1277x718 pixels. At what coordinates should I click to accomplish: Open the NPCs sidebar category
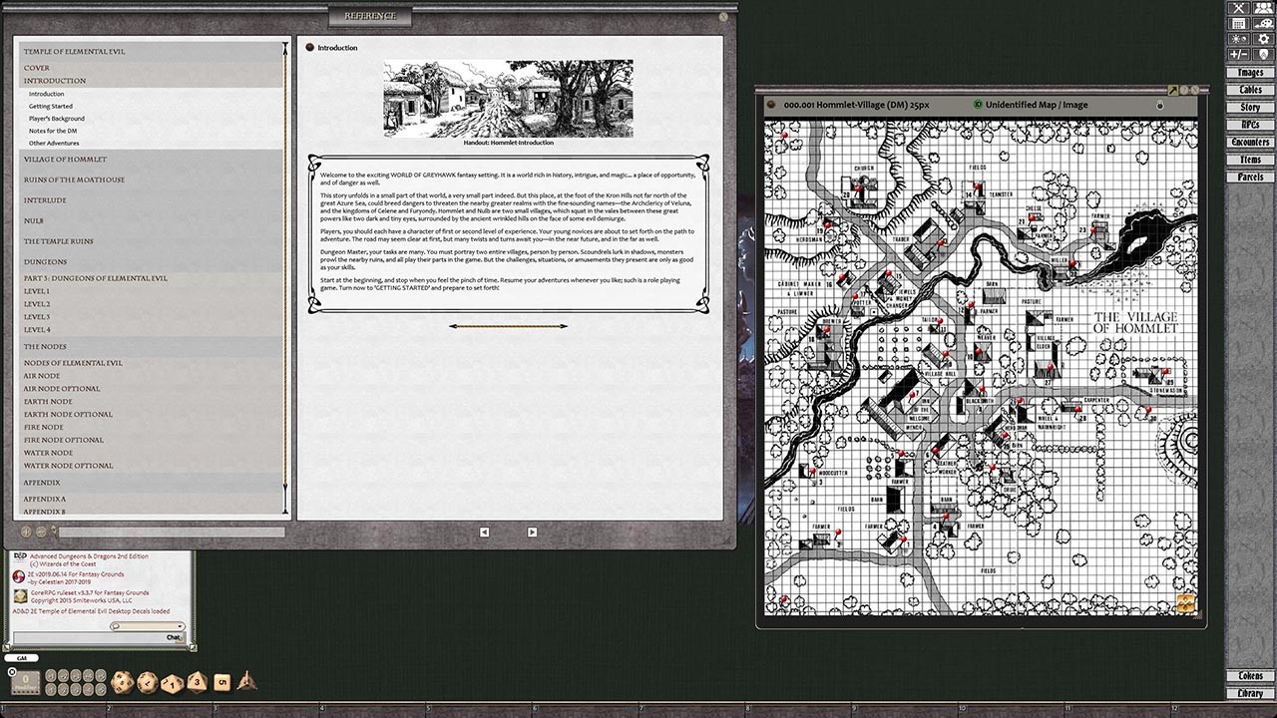click(1250, 124)
